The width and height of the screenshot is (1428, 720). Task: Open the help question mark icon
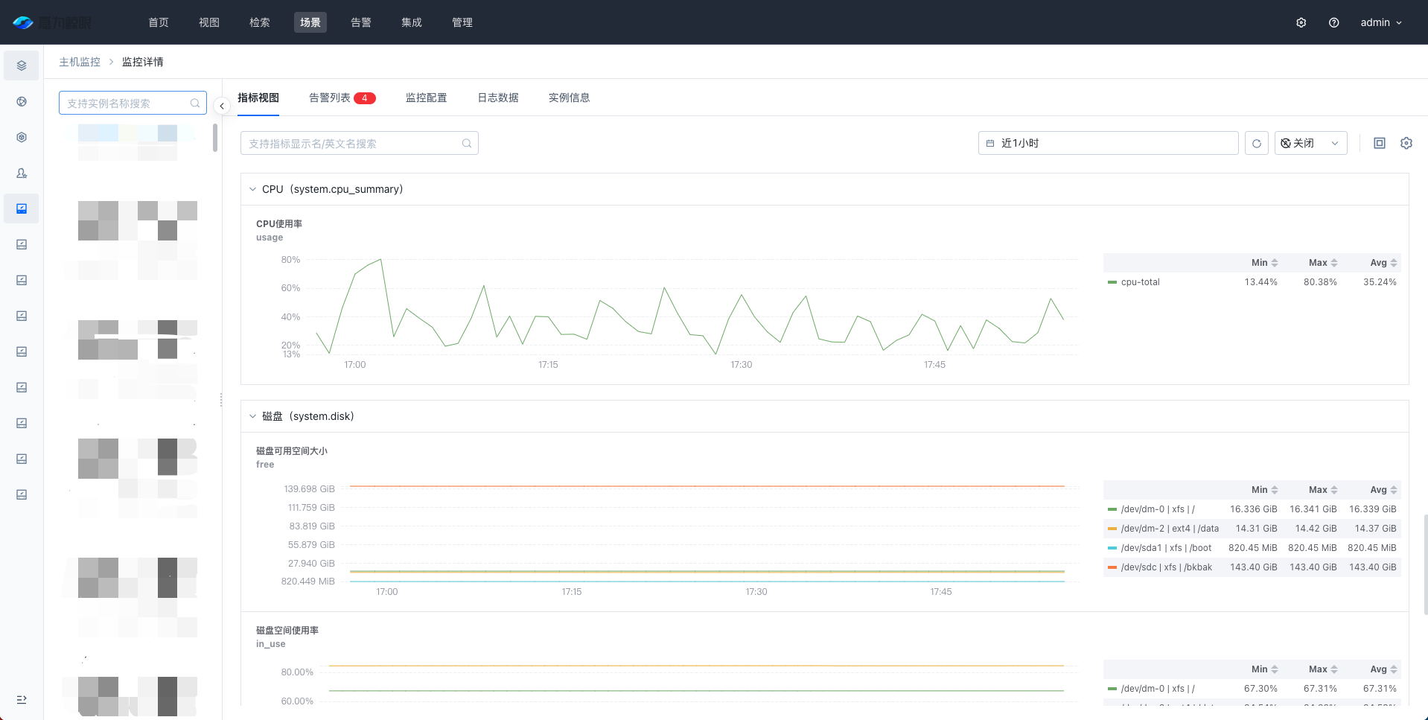click(1333, 23)
